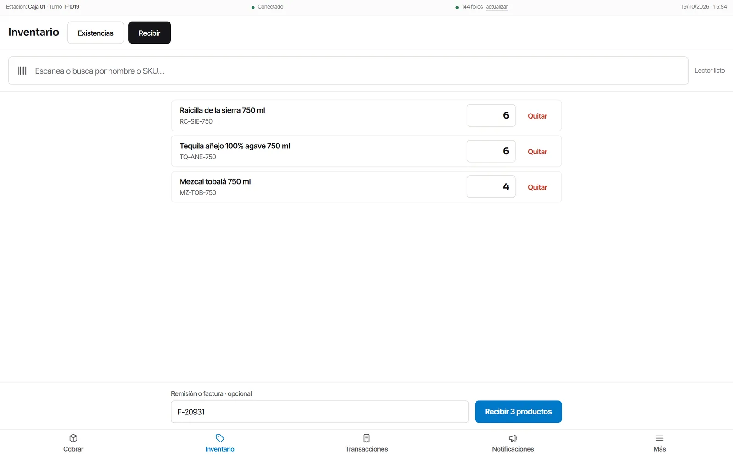Click the Mezcal tobalá 750 ml name
Viewport: 733px width, 458px height.
215,182
